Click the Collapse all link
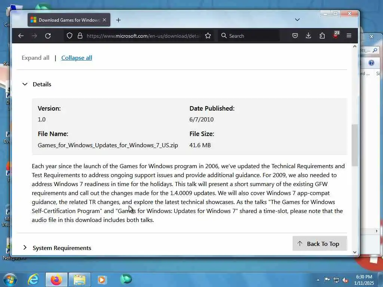Viewport: 383px width, 287px height. tap(77, 58)
